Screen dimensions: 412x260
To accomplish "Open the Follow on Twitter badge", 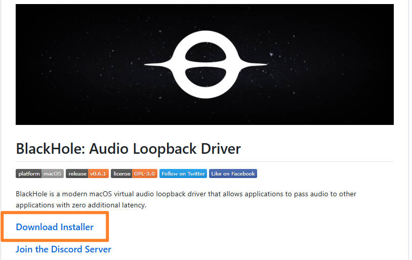I will tap(183, 174).
